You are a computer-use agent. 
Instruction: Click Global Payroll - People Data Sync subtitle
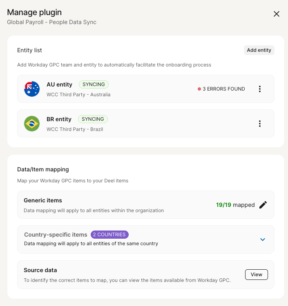point(52,22)
